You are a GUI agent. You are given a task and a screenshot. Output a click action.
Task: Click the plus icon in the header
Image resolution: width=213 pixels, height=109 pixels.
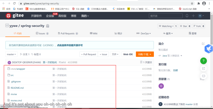click(194, 16)
